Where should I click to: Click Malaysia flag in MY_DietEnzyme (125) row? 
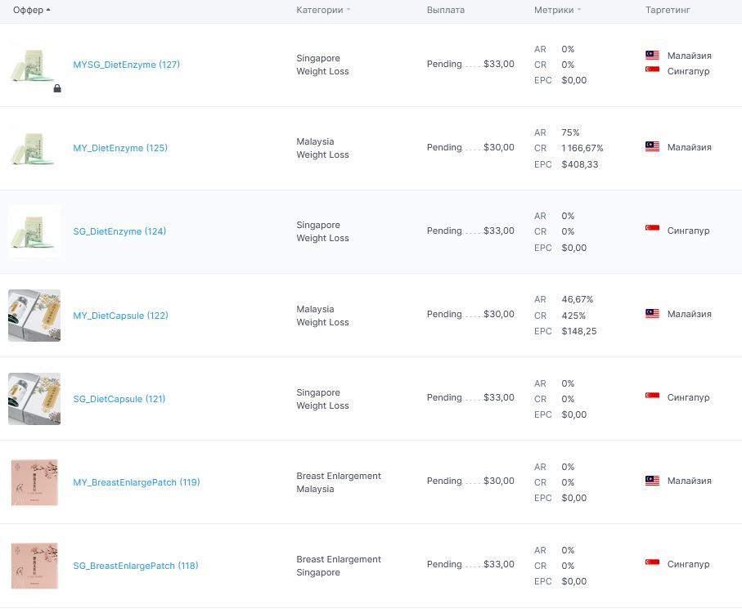(652, 146)
